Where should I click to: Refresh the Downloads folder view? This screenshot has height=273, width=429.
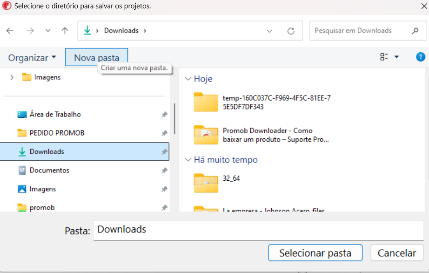point(291,31)
